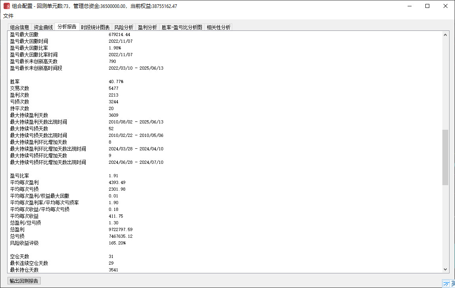Click the 英 language indicator icon
The height and width of the screenshot is (288, 455).
(453, 284)
